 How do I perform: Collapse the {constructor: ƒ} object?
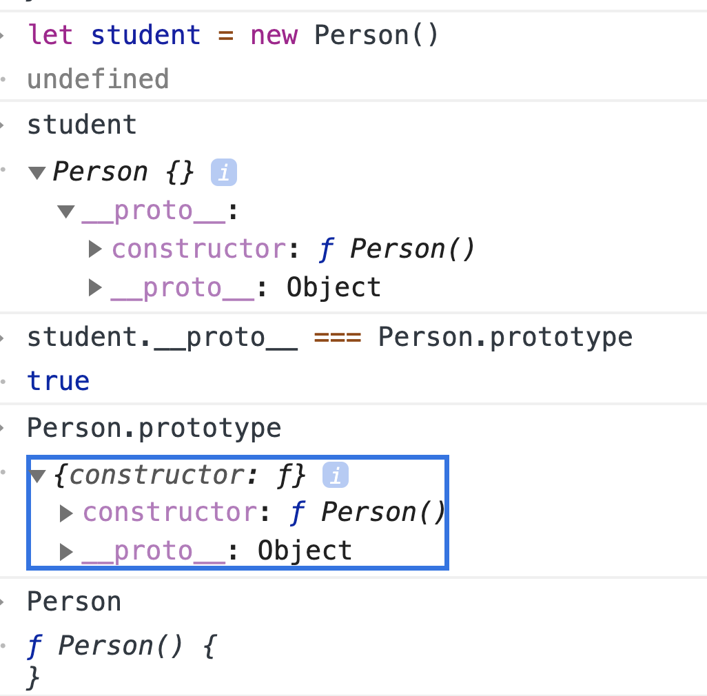click(38, 476)
